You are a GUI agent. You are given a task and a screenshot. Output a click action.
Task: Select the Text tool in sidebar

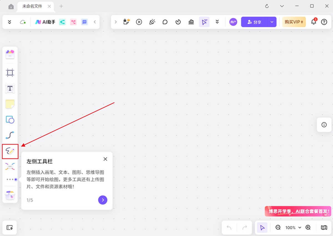(x=10, y=88)
